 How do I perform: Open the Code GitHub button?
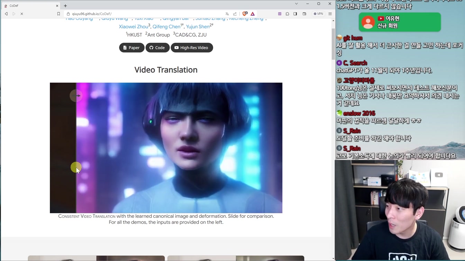click(x=157, y=48)
